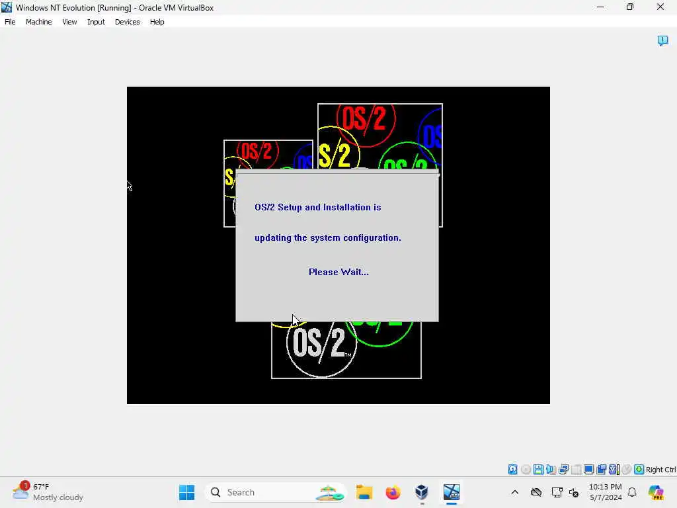677x508 pixels.
Task: Open the Help menu
Action: (157, 22)
